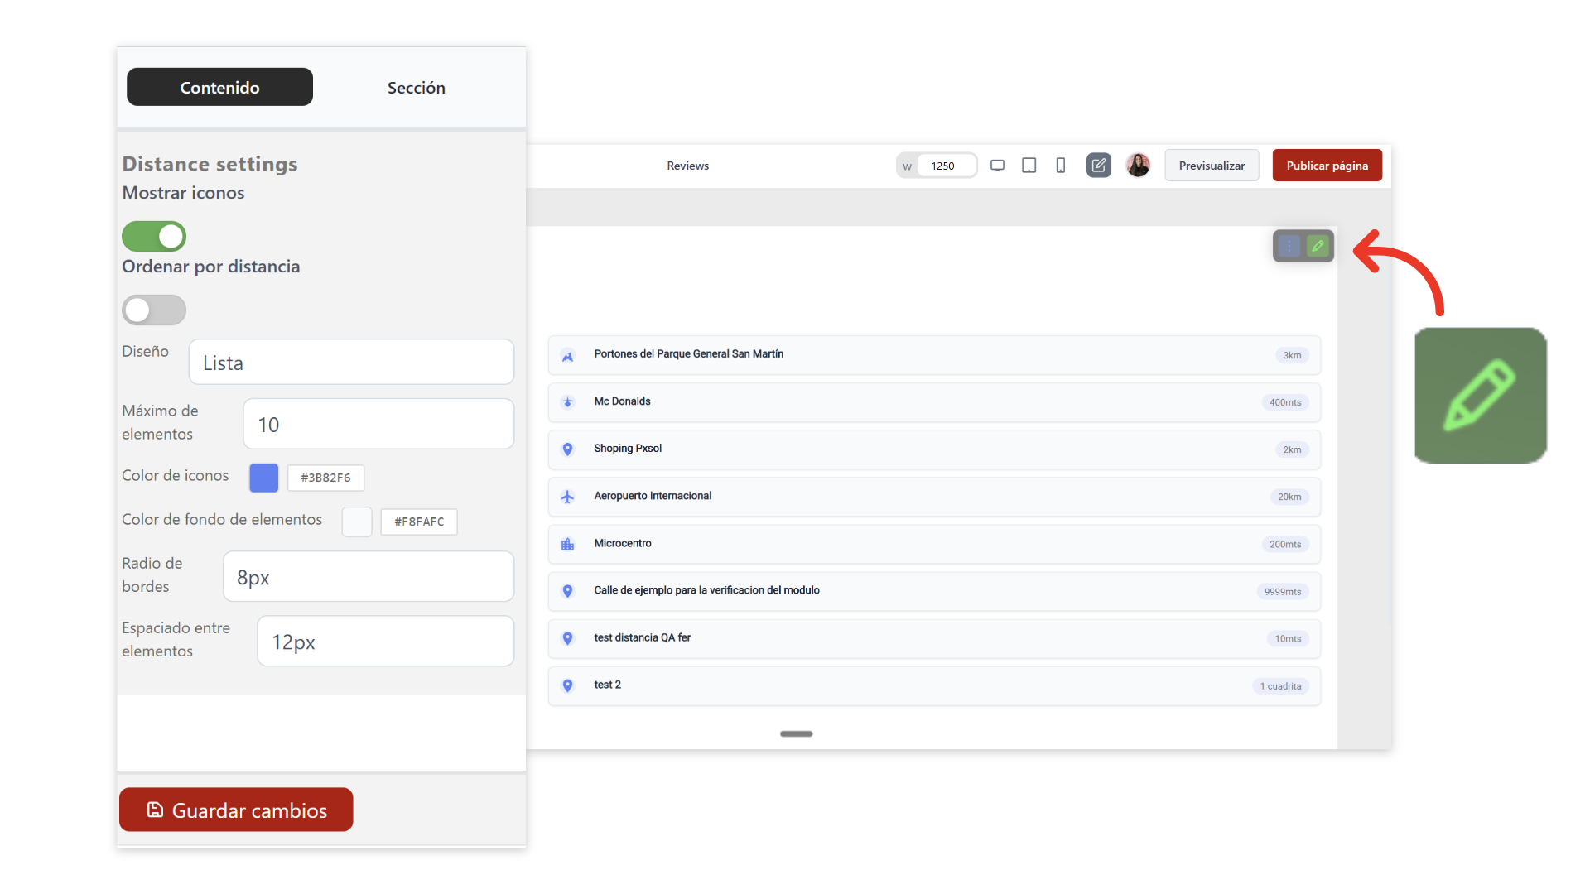Open the Diseño dropdown showing Lista

pyautogui.click(x=351, y=363)
